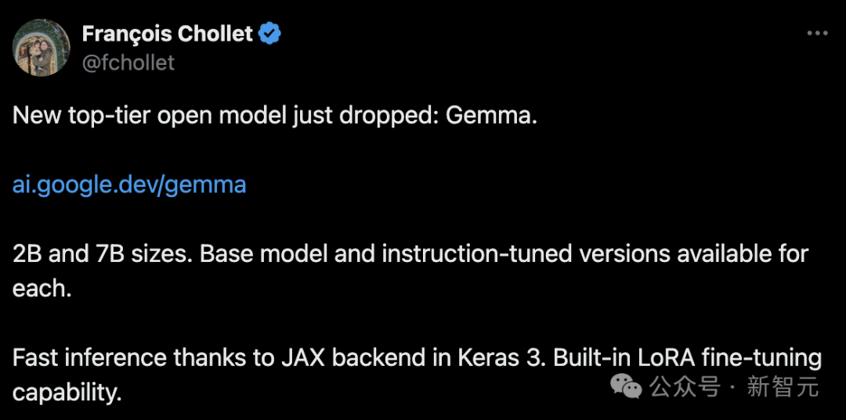Click the word "Gemma." in the first line
Image resolution: width=846 pixels, height=420 pixels.
point(491,116)
